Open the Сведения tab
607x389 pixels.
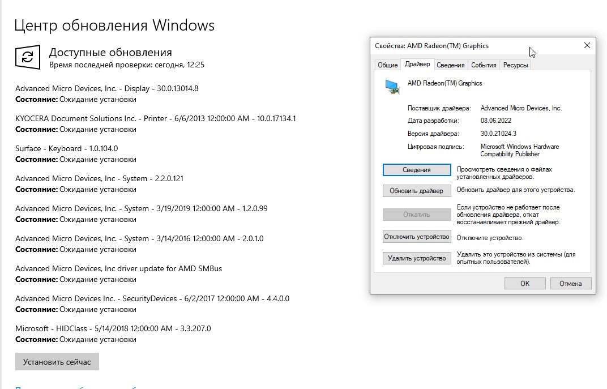(x=451, y=65)
